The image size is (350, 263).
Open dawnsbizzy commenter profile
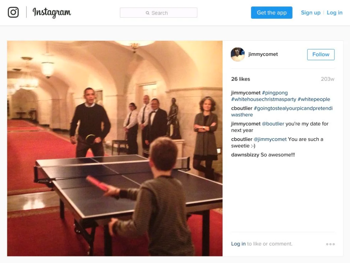245,155
